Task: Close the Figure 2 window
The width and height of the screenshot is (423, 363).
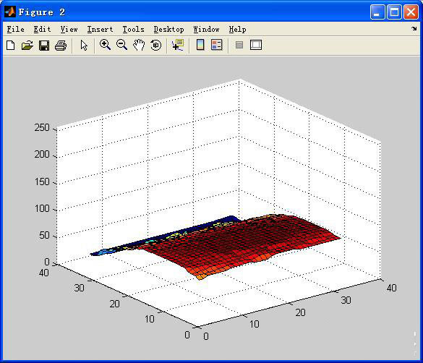Action: pyautogui.click(x=411, y=12)
